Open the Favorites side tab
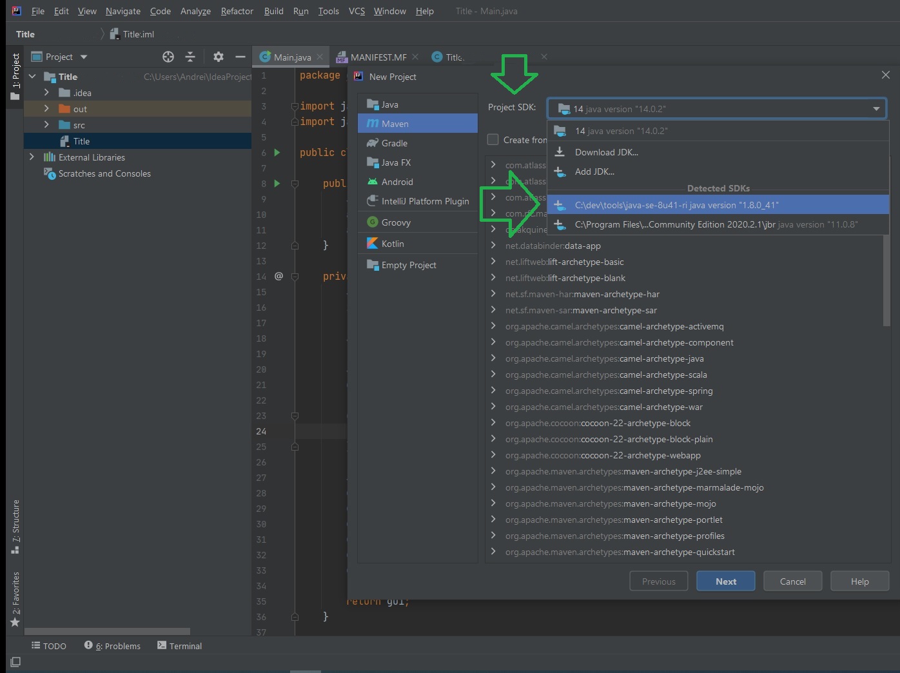900x673 pixels. 15,600
